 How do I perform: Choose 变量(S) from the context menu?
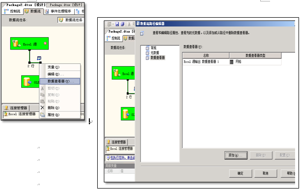coord(60,67)
